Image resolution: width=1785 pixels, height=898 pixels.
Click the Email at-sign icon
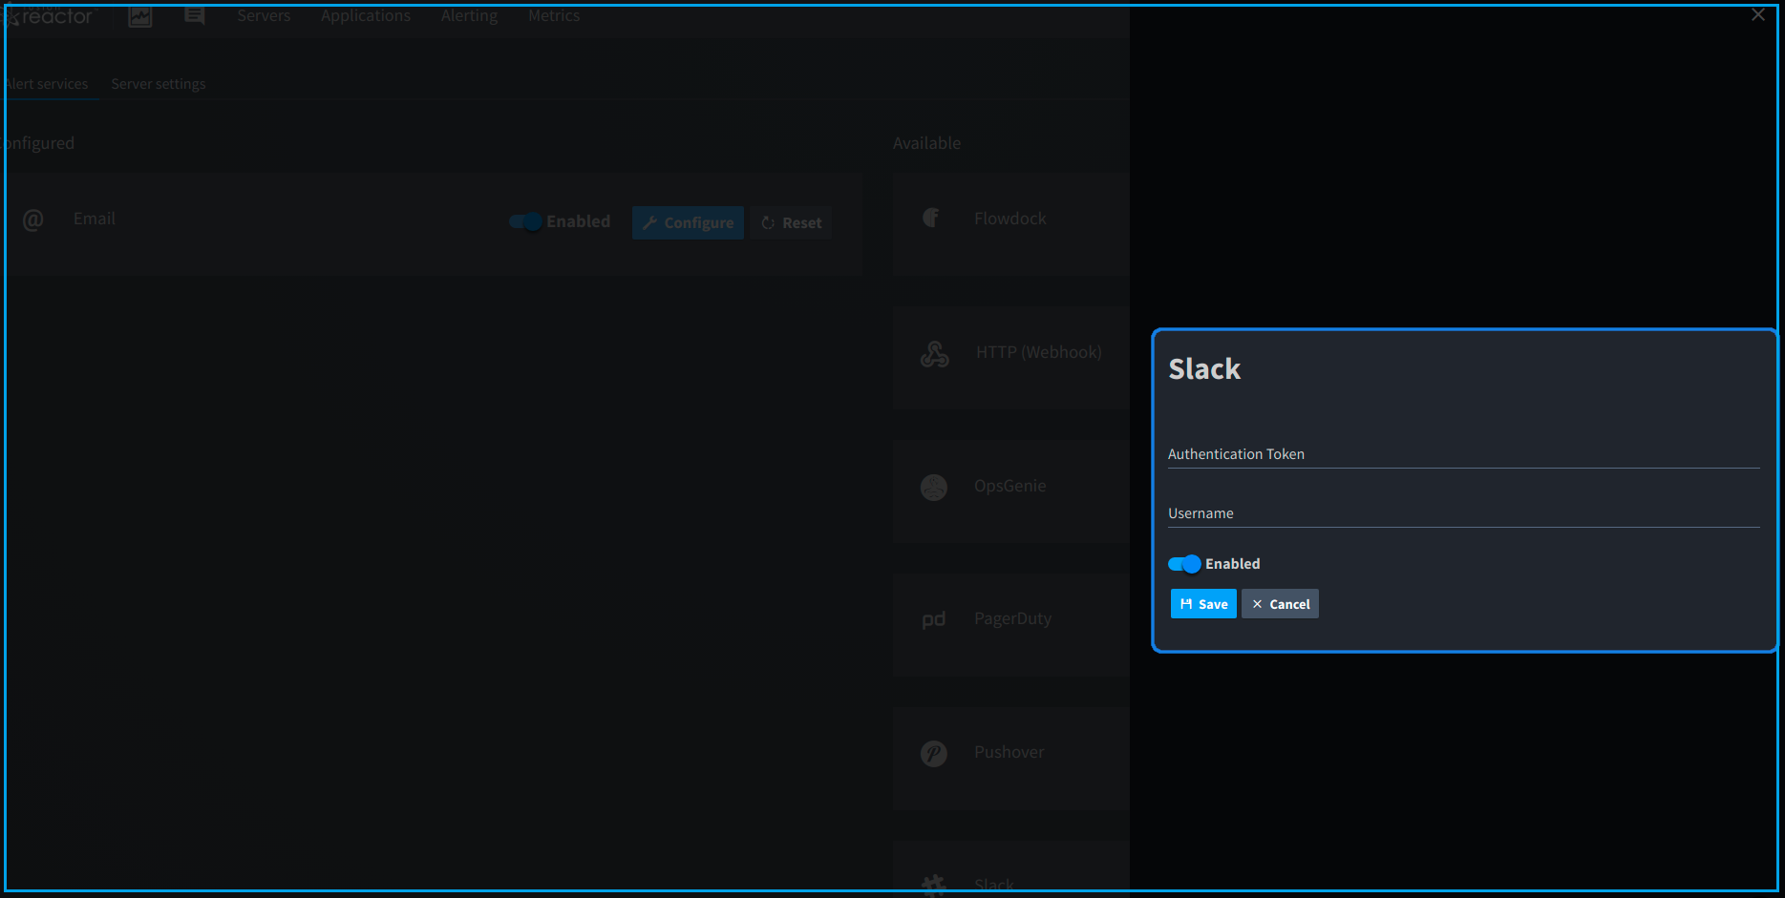(x=33, y=220)
